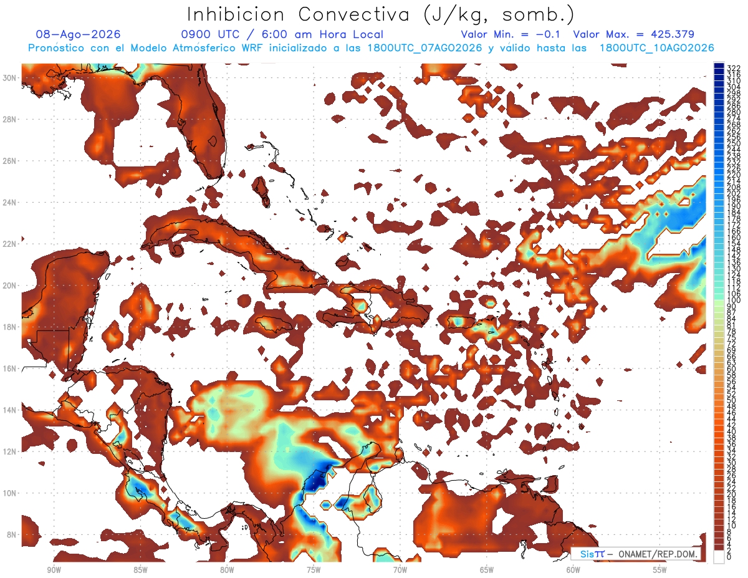Click the white swatch at the color scale bottom
The width and height of the screenshot is (748, 578).
pos(719,556)
